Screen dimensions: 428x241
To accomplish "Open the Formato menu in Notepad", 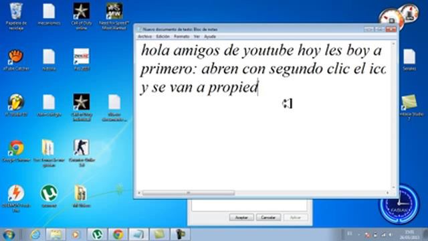I will click(181, 36).
